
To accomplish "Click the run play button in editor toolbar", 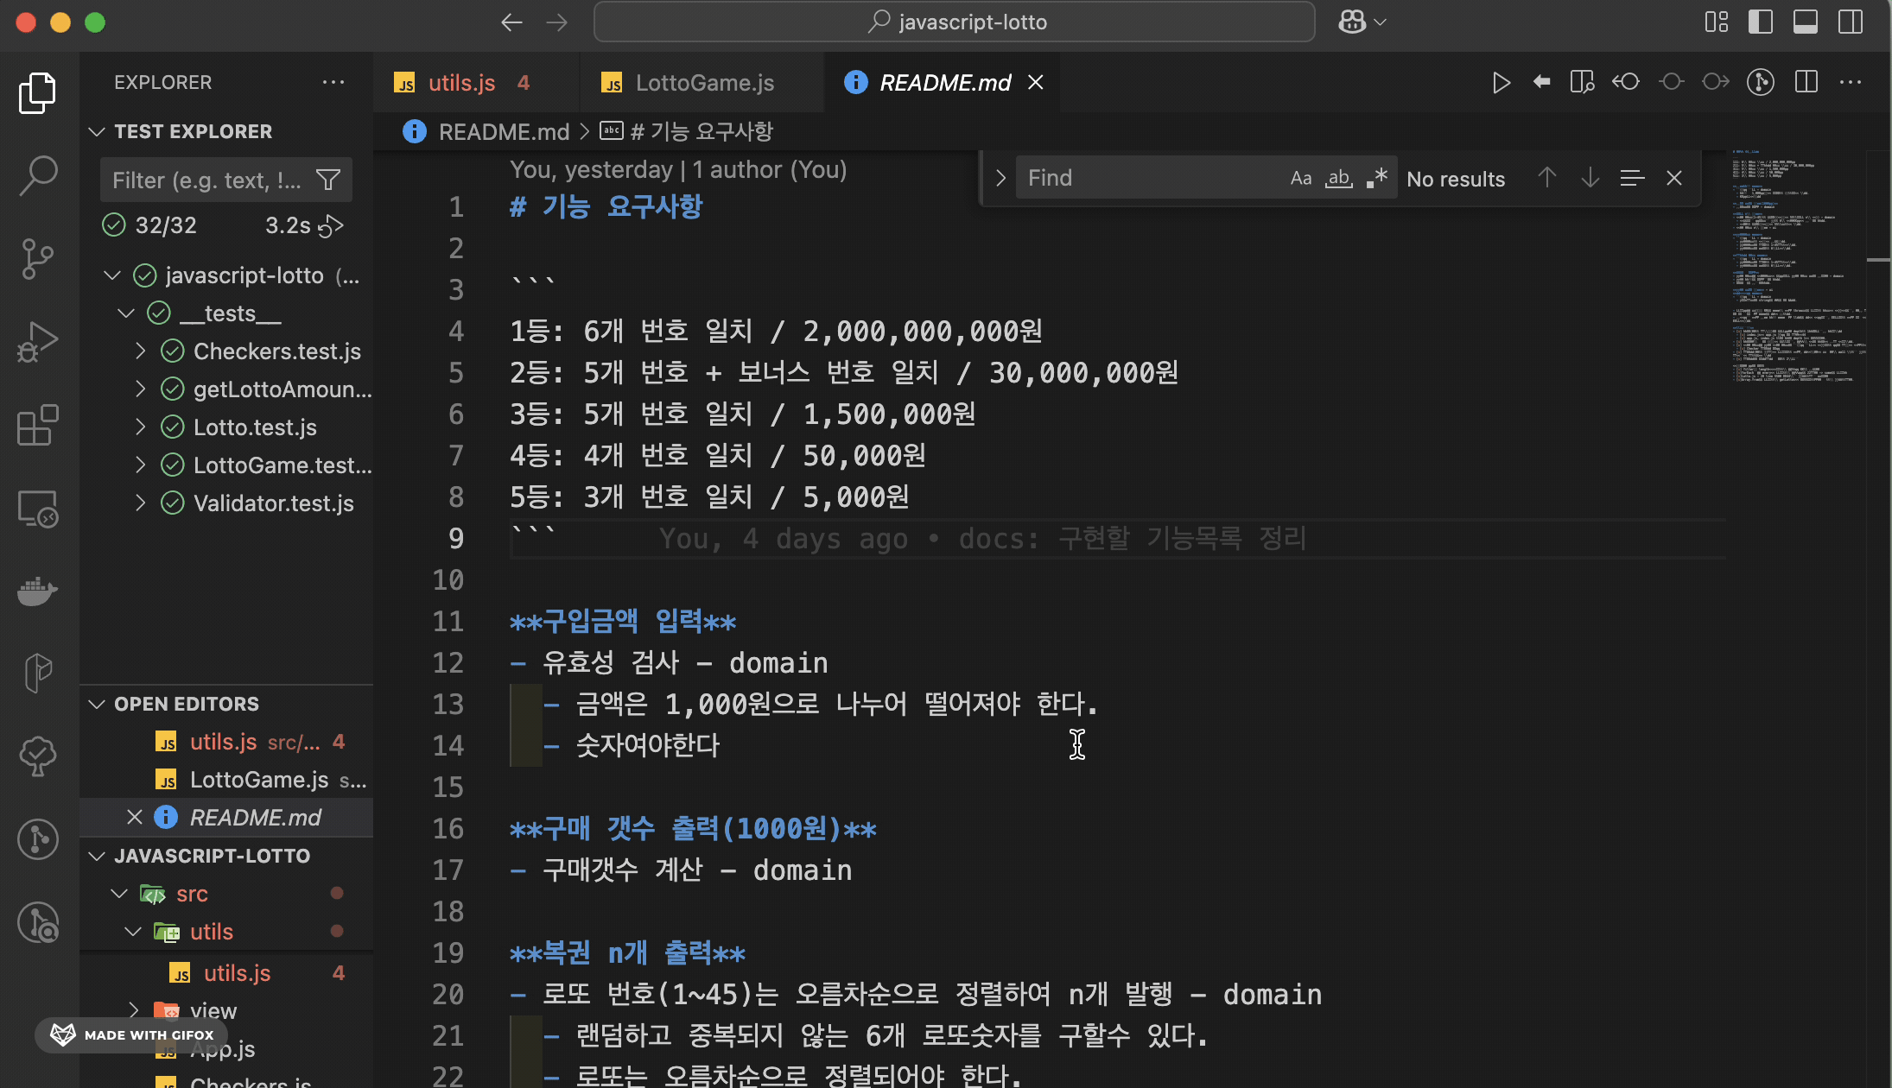I will pos(1501,82).
